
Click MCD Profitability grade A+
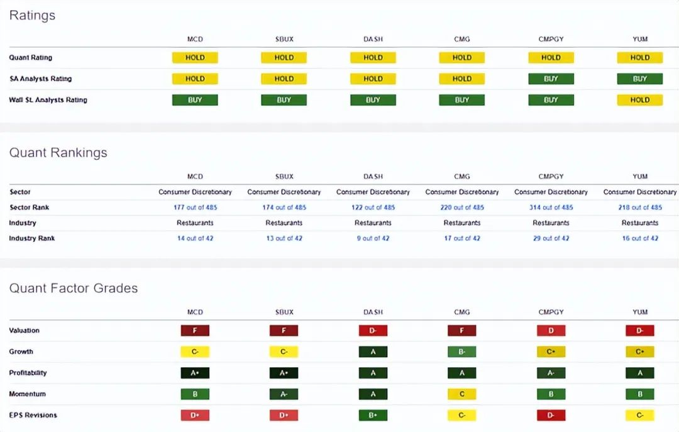[195, 373]
